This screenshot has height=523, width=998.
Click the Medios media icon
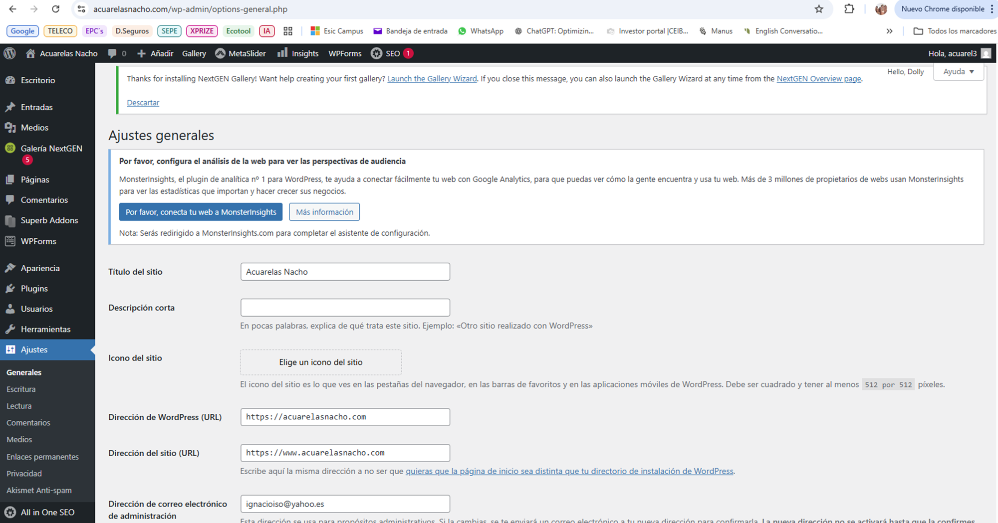coord(10,128)
